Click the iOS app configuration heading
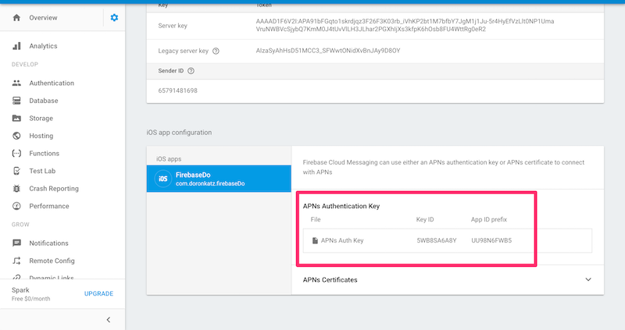The image size is (625, 330). (x=179, y=132)
